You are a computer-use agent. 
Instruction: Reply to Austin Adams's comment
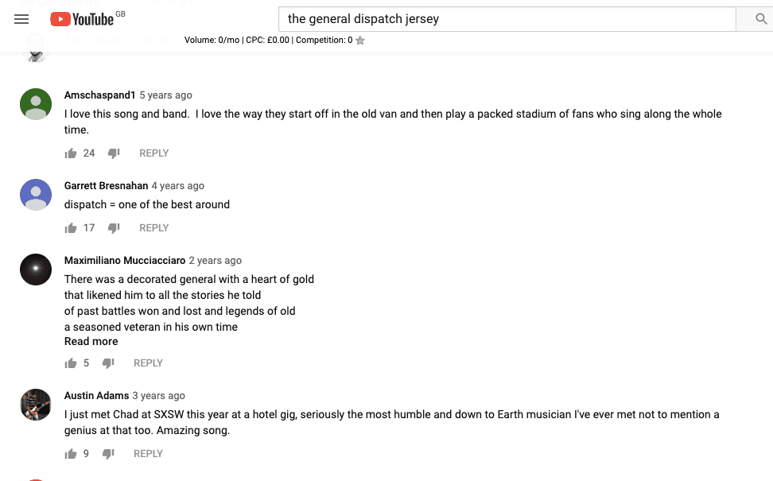tap(148, 454)
